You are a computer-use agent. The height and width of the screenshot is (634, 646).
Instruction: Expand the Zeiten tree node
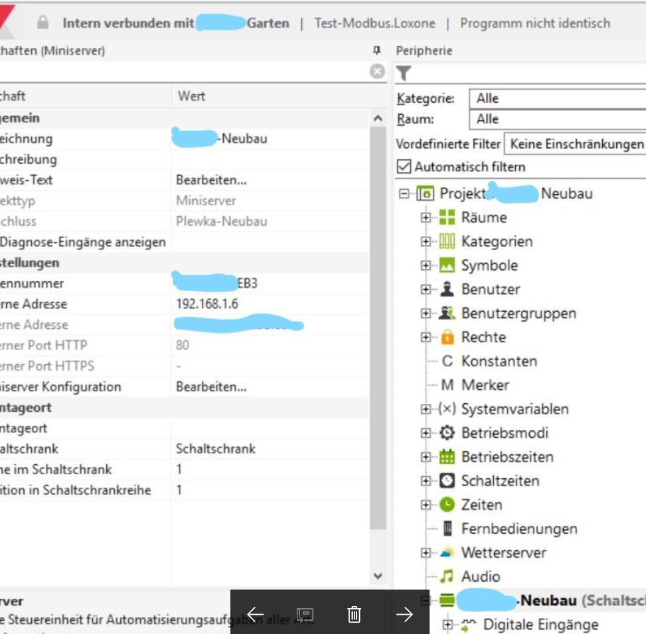click(x=426, y=505)
